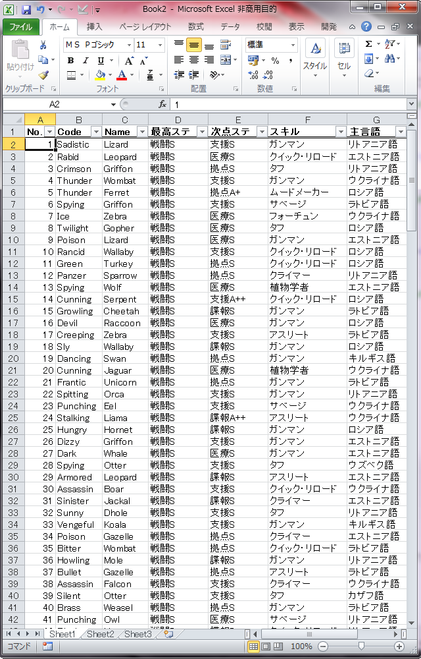Open the Name Box dropdown arrow

point(113,104)
